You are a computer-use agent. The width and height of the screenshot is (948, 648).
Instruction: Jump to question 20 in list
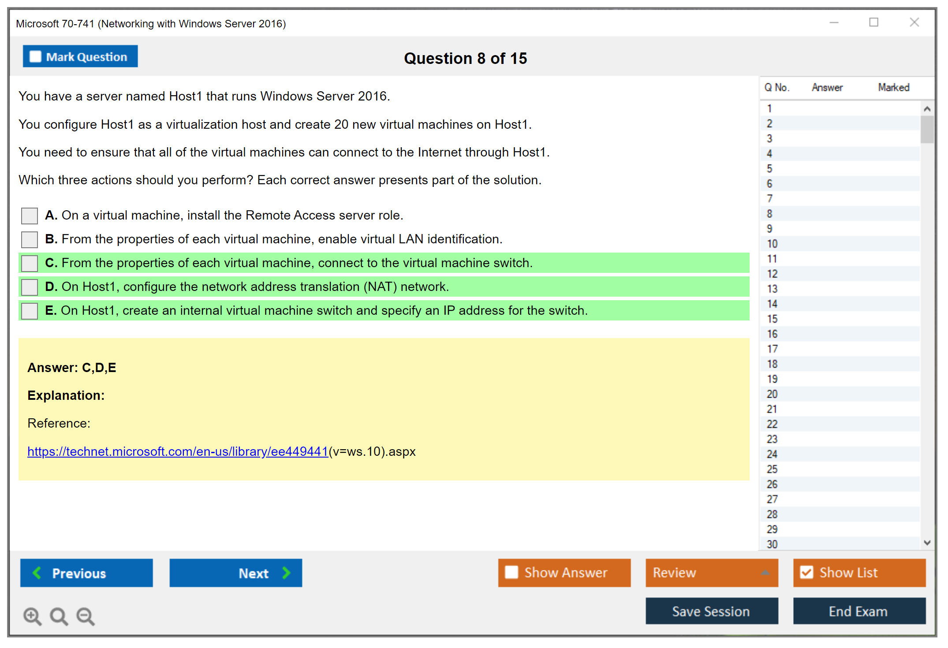(772, 394)
